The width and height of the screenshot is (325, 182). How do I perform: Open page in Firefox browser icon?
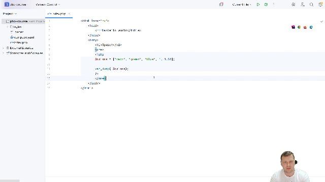[x=305, y=27]
